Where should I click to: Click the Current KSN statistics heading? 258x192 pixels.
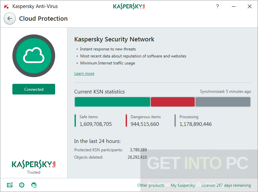[99, 92]
